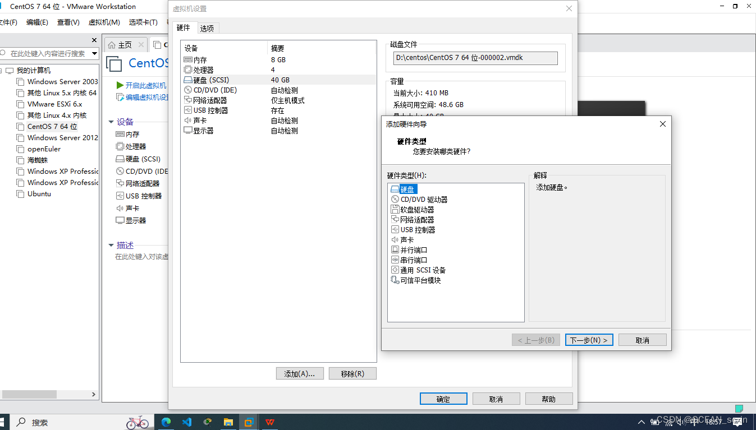Collapse the 描述 section triangle
756x430 pixels.
pyautogui.click(x=111, y=245)
